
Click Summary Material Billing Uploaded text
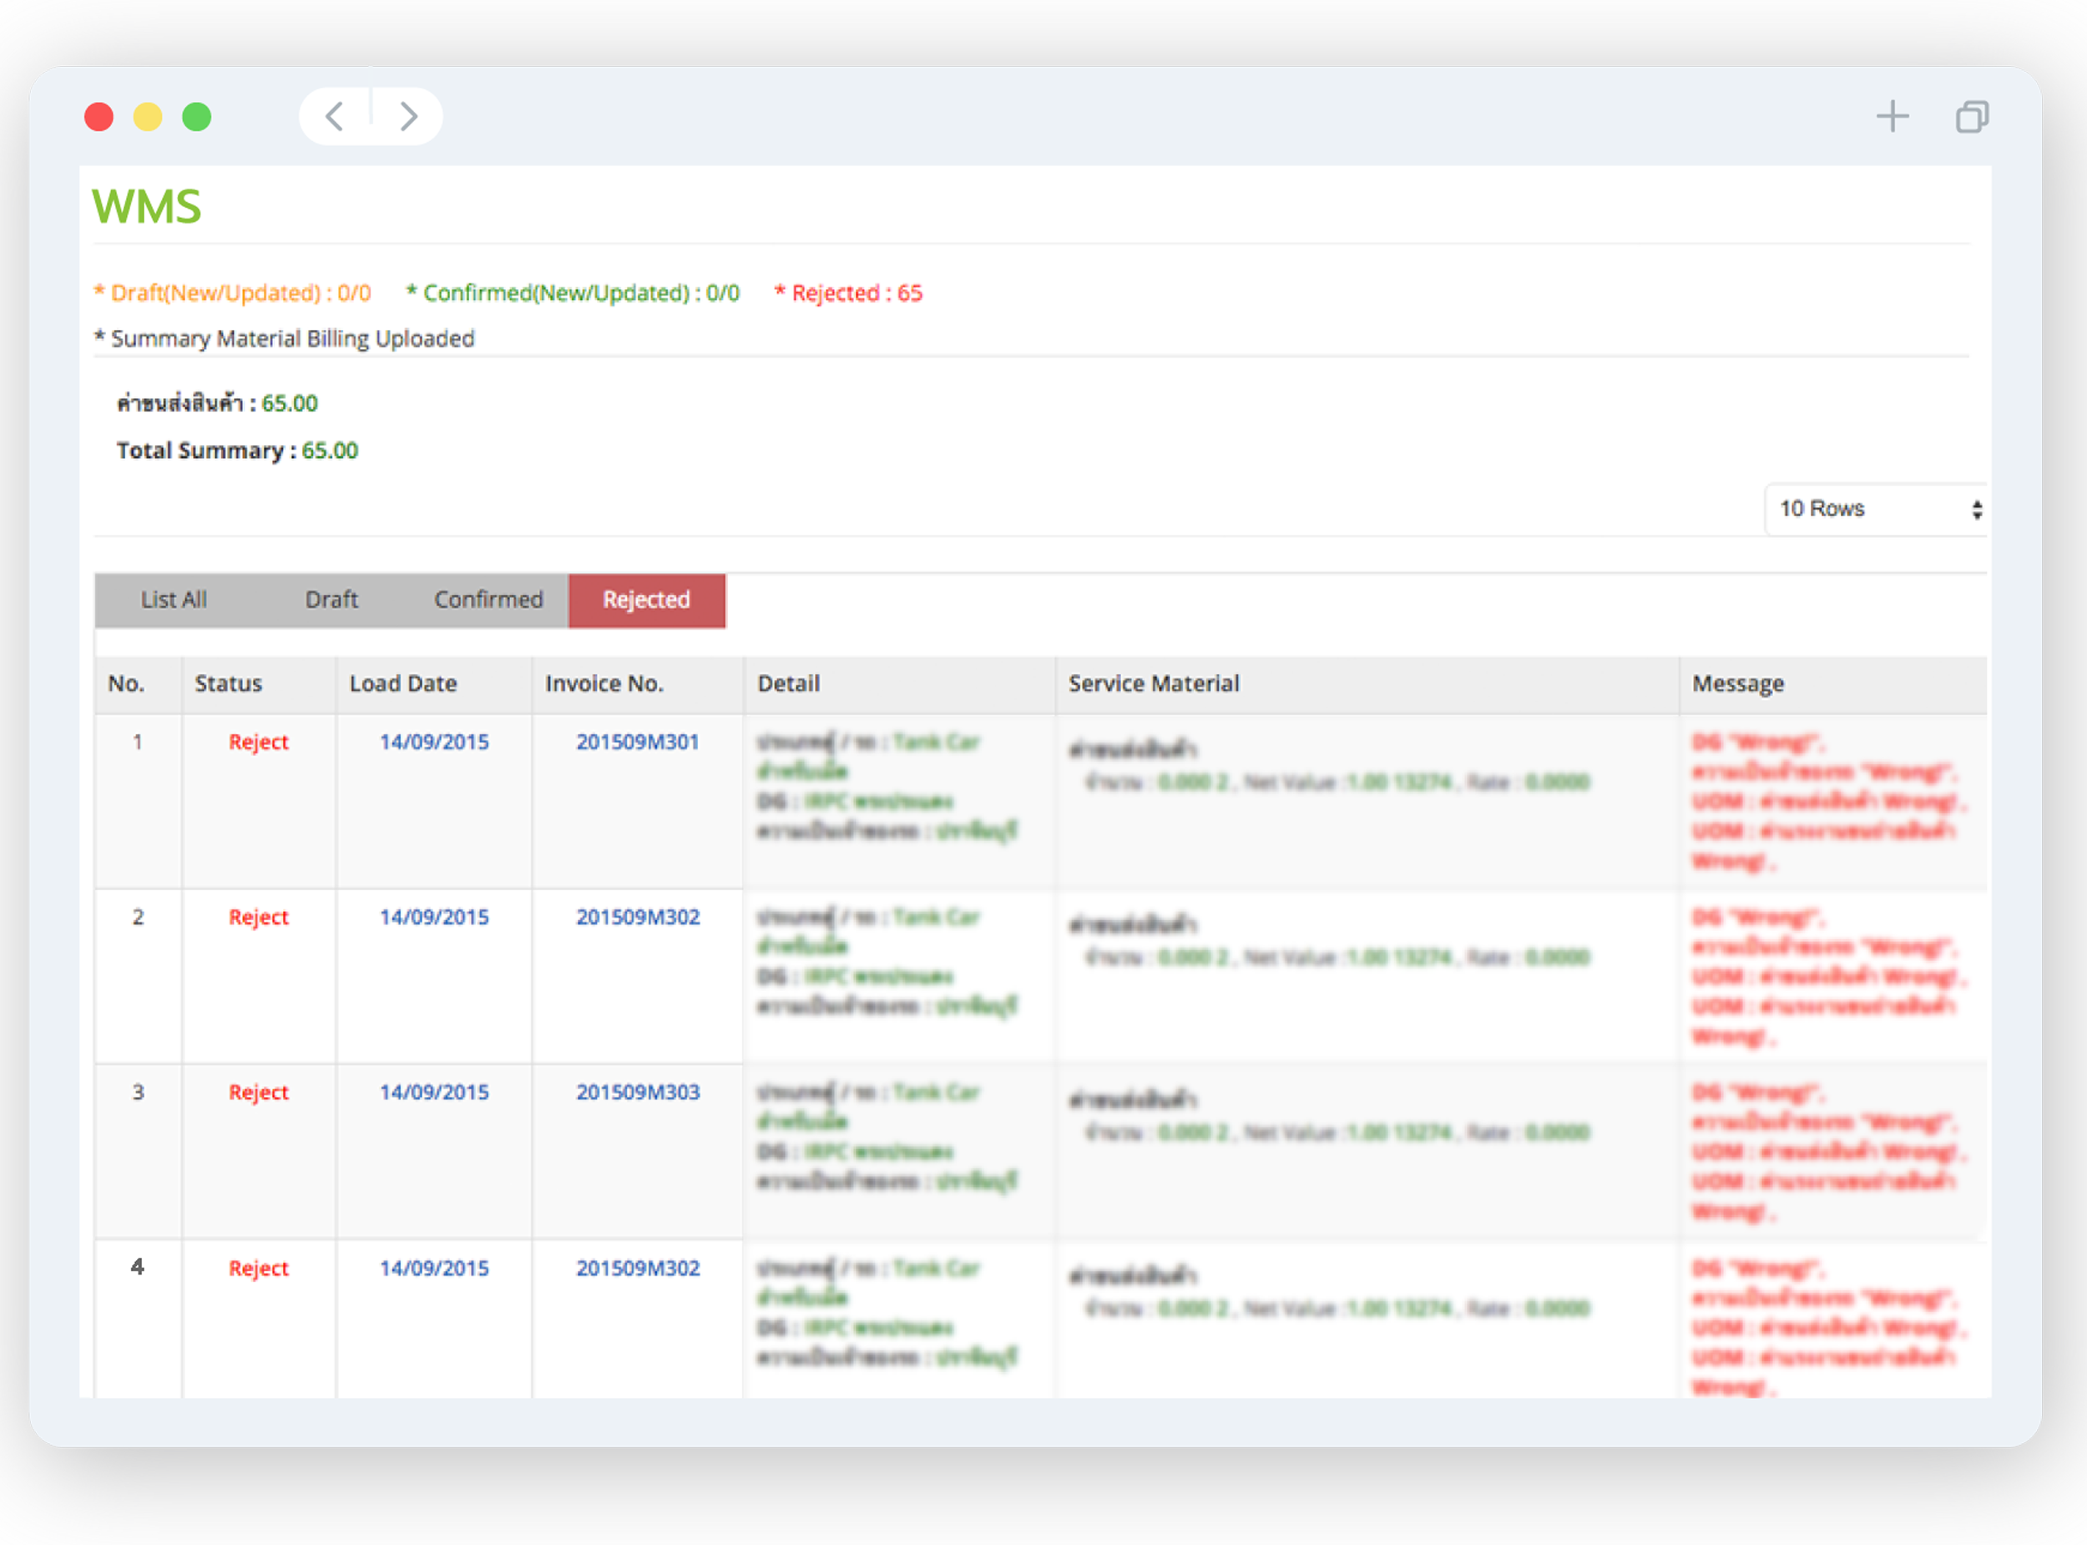coord(285,338)
